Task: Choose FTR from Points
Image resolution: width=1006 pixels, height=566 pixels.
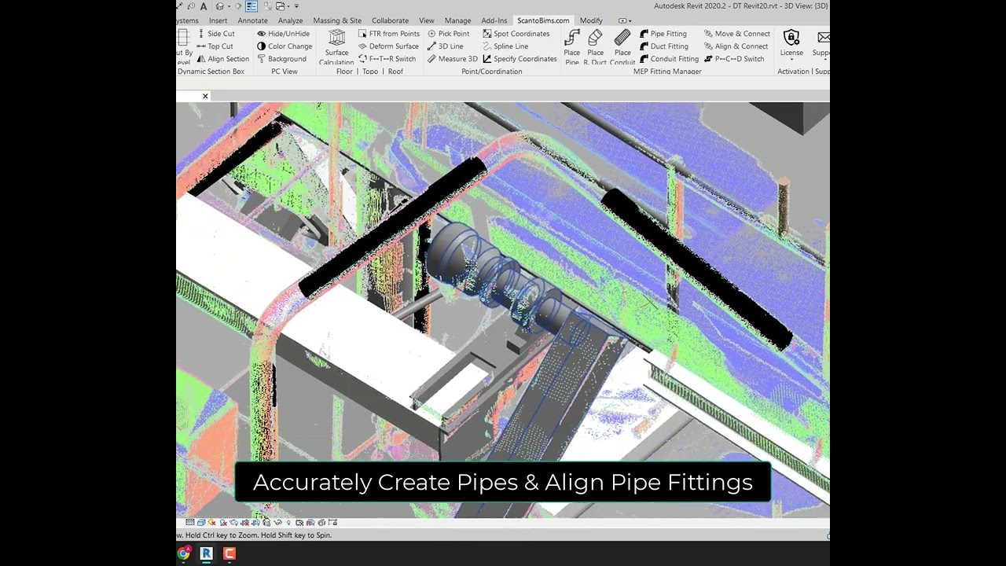Action: pyautogui.click(x=389, y=34)
